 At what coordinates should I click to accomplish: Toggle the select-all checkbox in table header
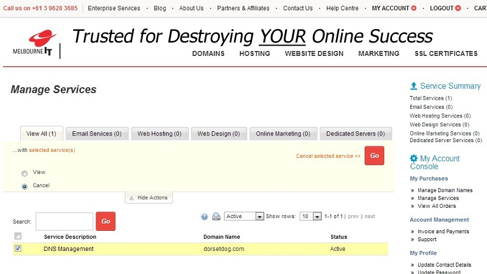tap(18, 236)
